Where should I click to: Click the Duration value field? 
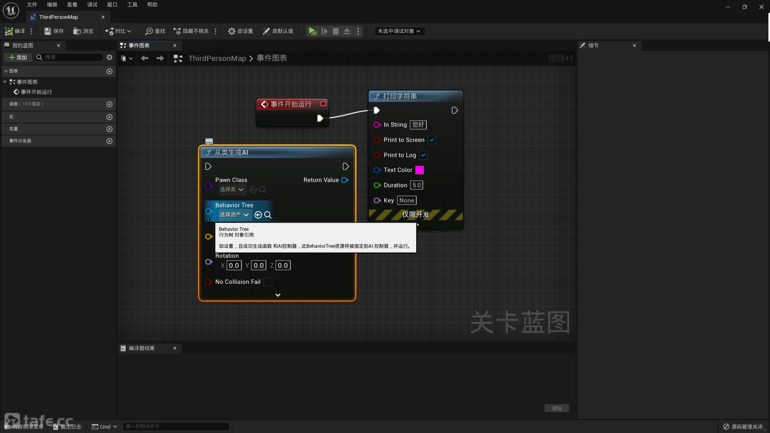[x=417, y=185]
